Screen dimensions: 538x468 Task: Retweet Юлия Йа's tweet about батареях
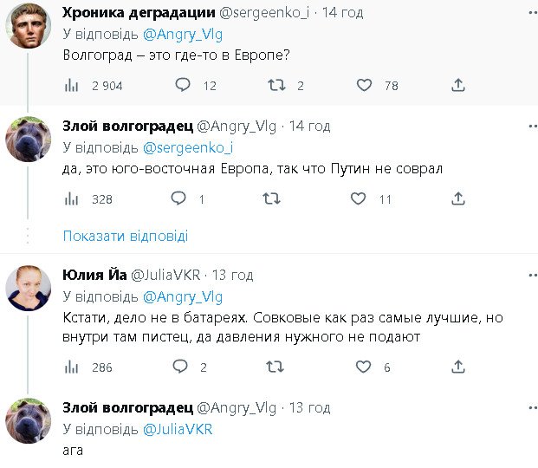pos(274,367)
